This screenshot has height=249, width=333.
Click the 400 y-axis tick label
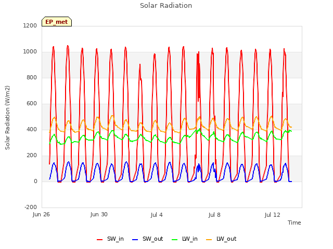pyautogui.click(x=32, y=130)
